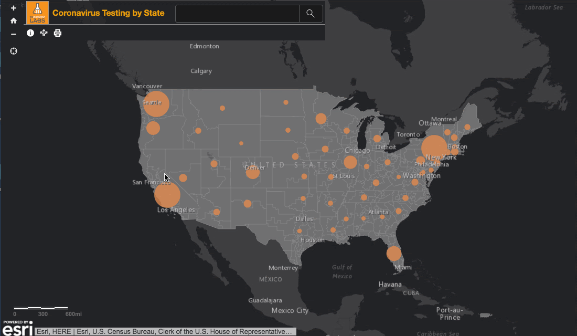Click the map attribution text bar
This screenshot has height=336, width=577.
click(x=165, y=332)
